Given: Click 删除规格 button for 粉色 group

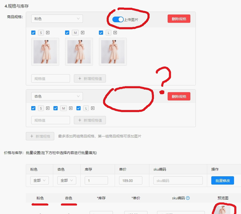Looking at the screenshot, I should click(179, 19).
